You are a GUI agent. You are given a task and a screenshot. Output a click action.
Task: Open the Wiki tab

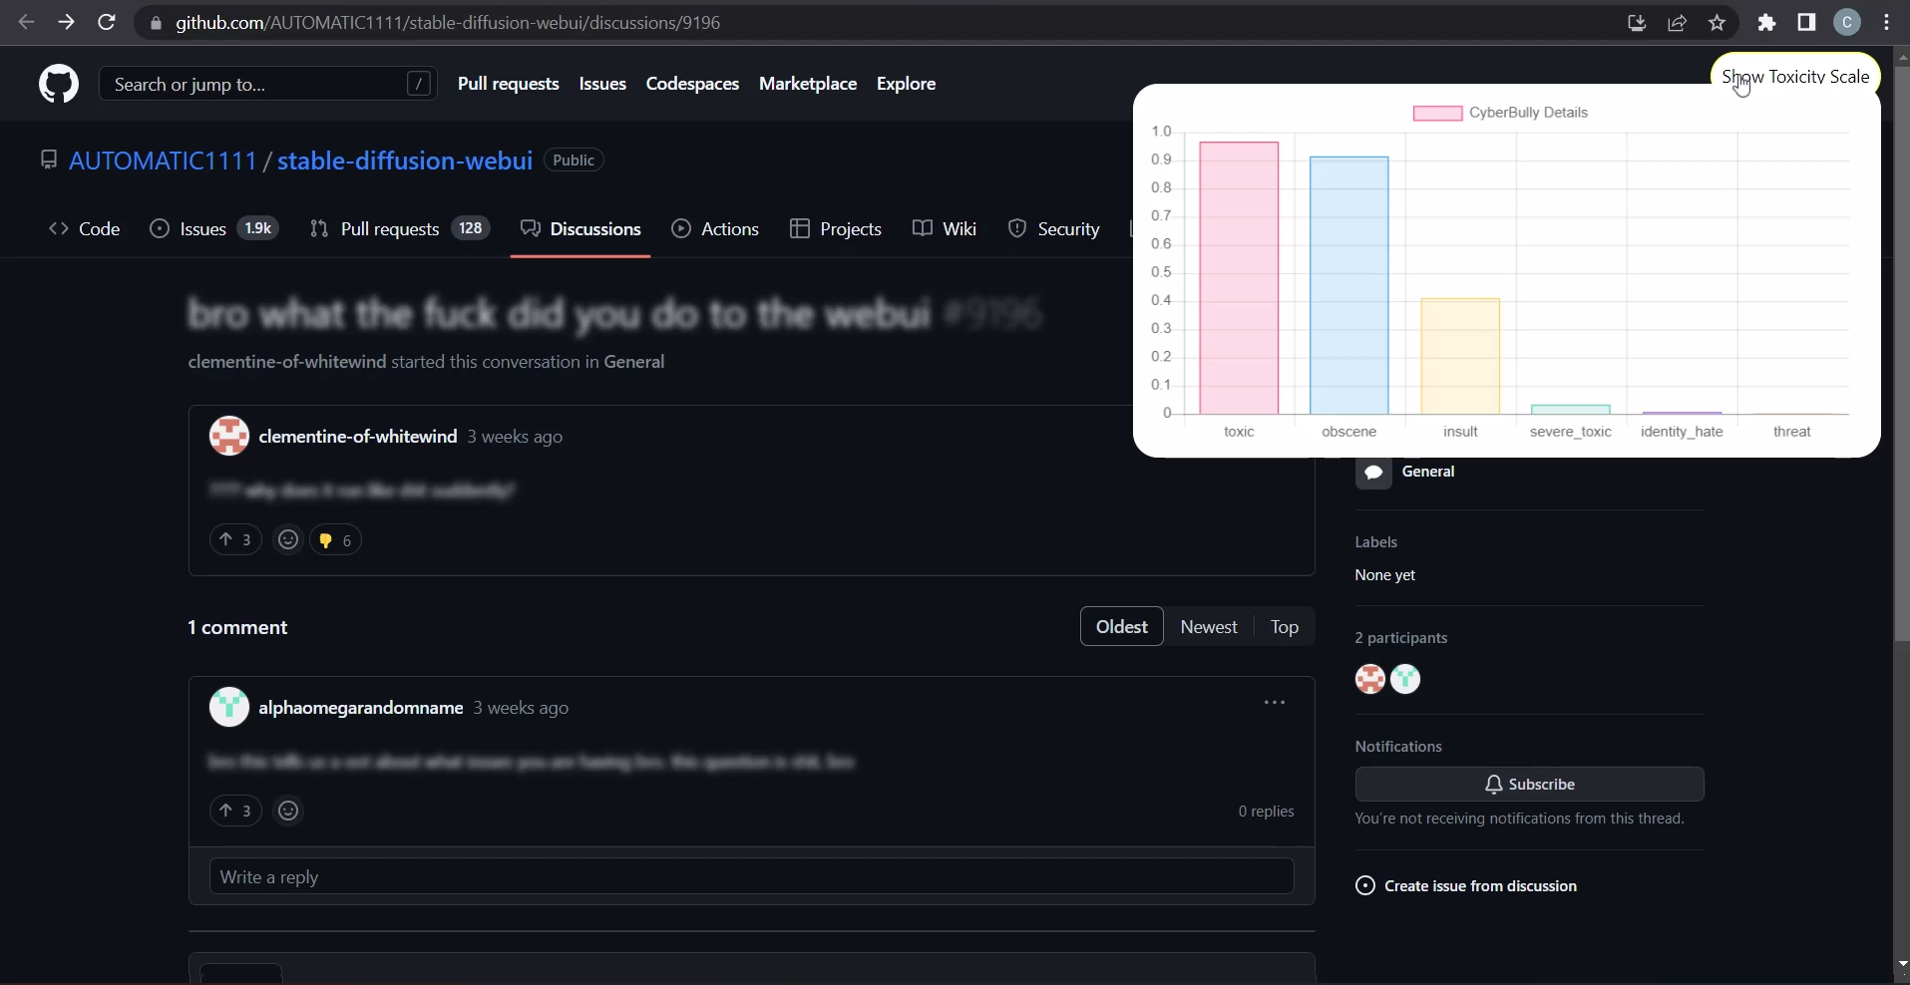pos(945,228)
